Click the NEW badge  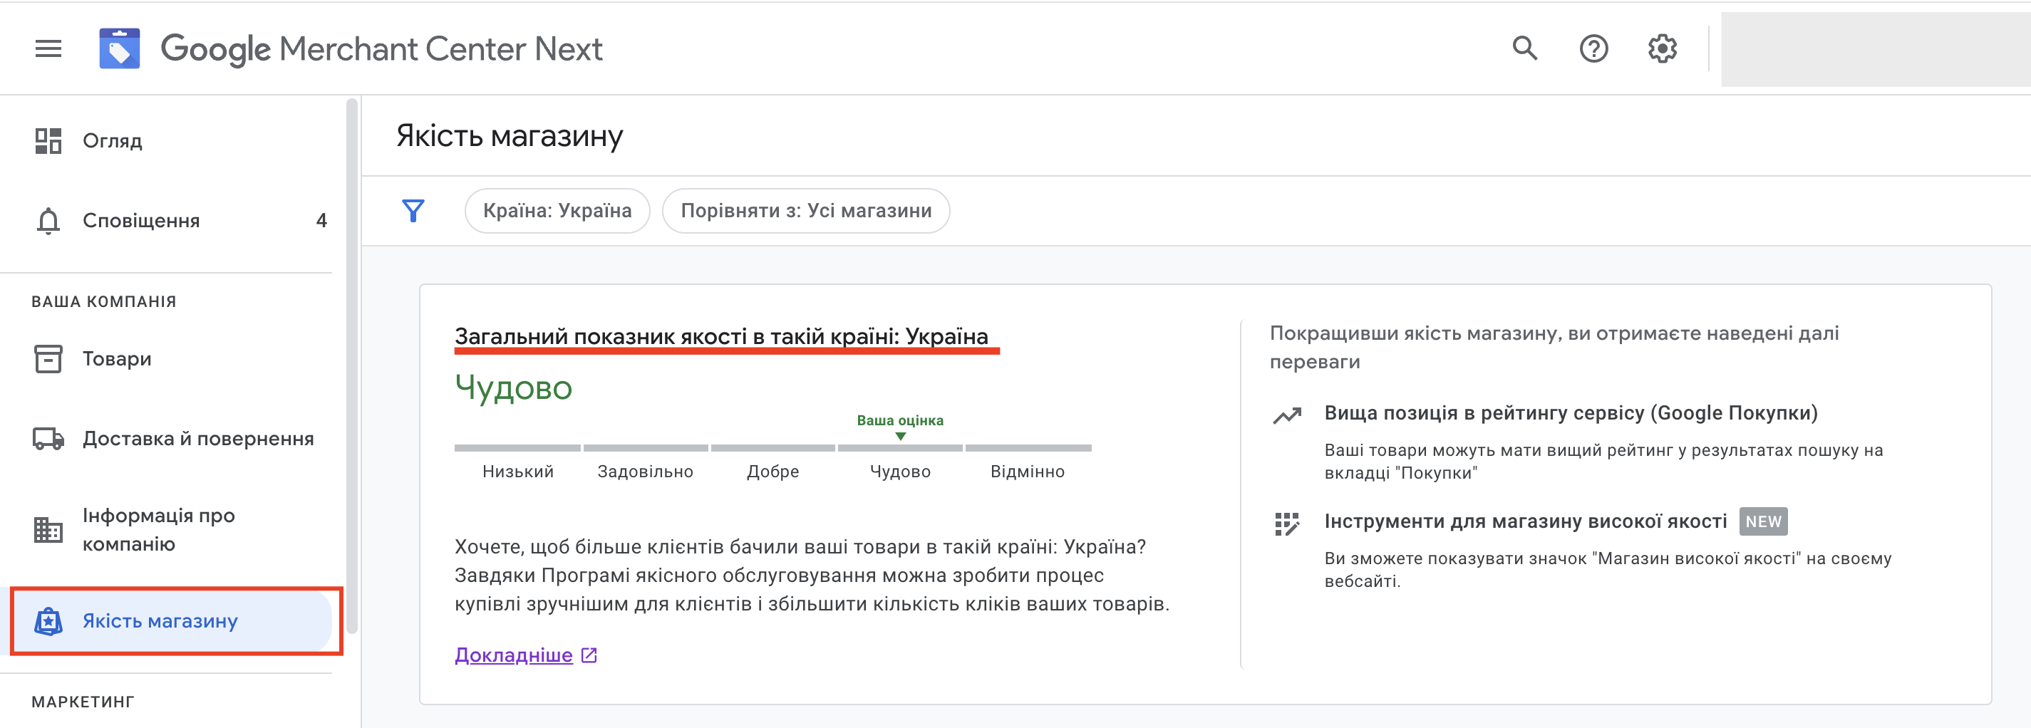1763,521
